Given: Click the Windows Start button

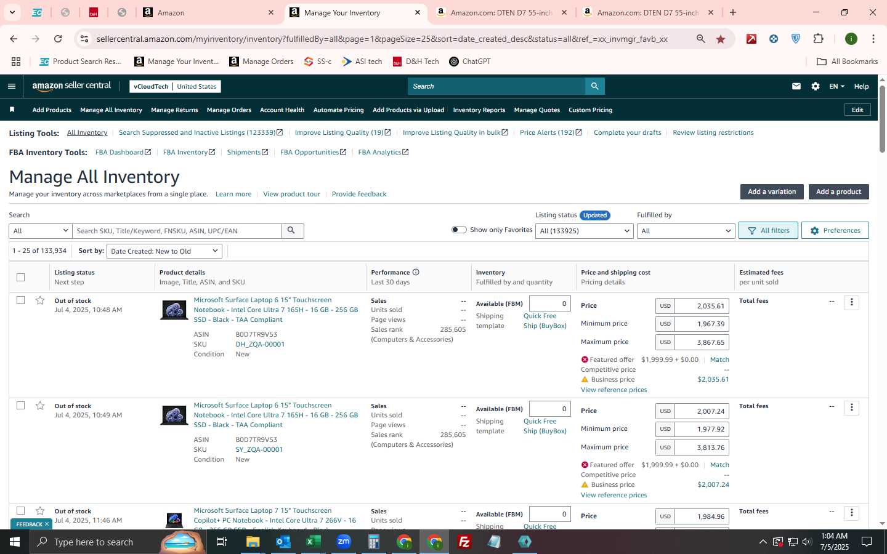Looking at the screenshot, I should [x=15, y=542].
